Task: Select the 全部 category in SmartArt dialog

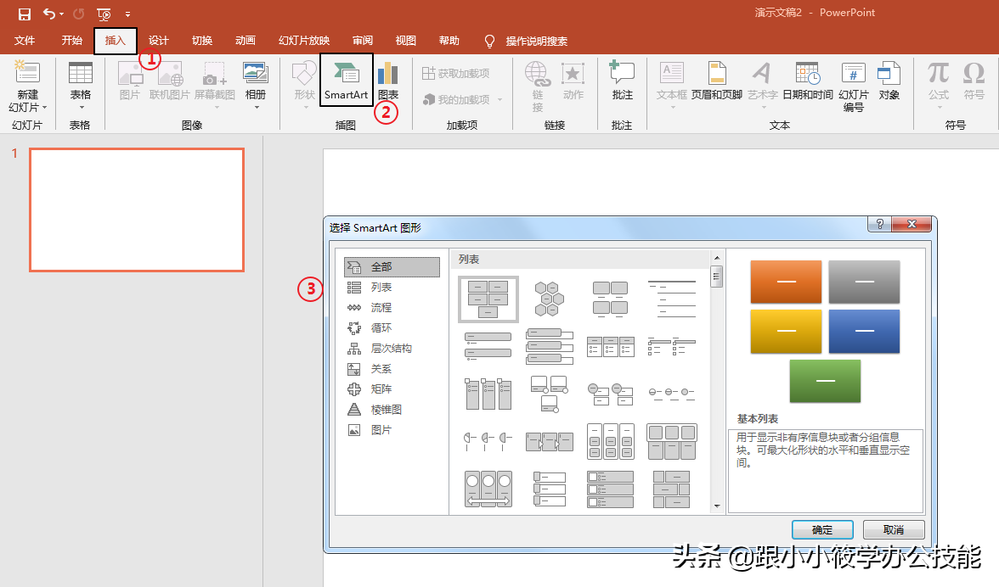Action: 392,267
